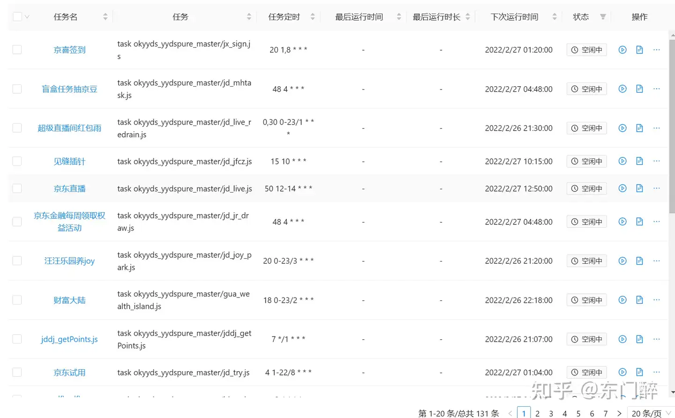Image resolution: width=675 pixels, height=418 pixels.
Task: Open the 超级直播间红包雨 task link
Action: [x=69, y=127]
